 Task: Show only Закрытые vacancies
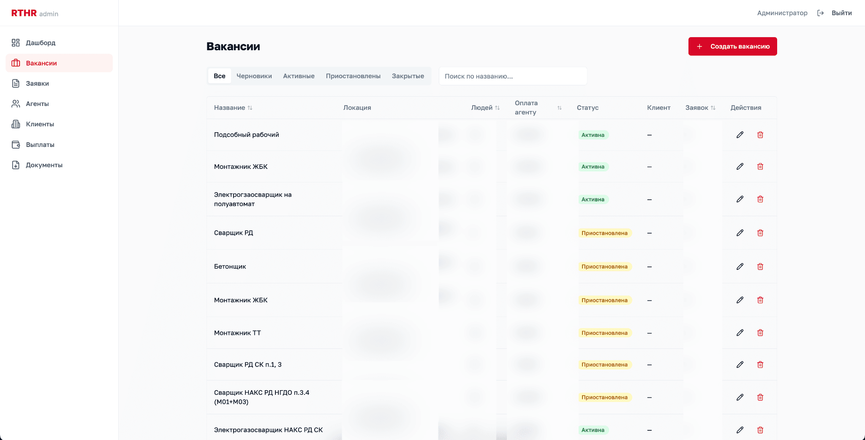pyautogui.click(x=408, y=76)
